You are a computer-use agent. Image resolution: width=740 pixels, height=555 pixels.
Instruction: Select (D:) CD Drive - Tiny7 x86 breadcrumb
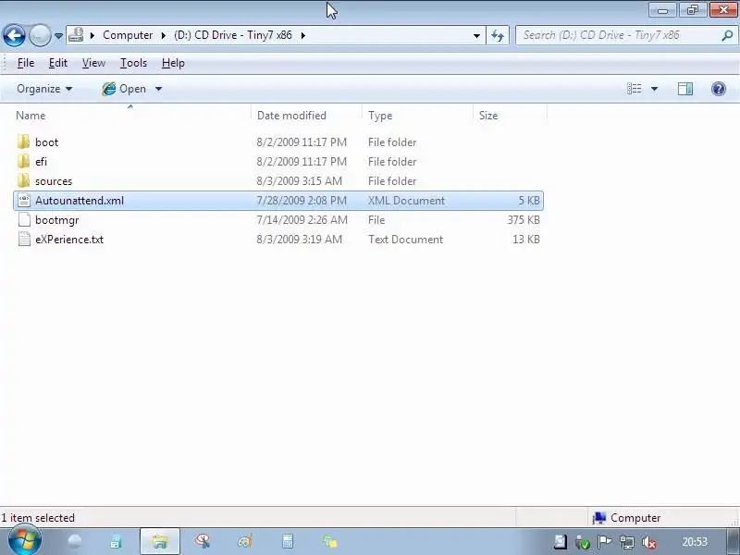coord(233,35)
